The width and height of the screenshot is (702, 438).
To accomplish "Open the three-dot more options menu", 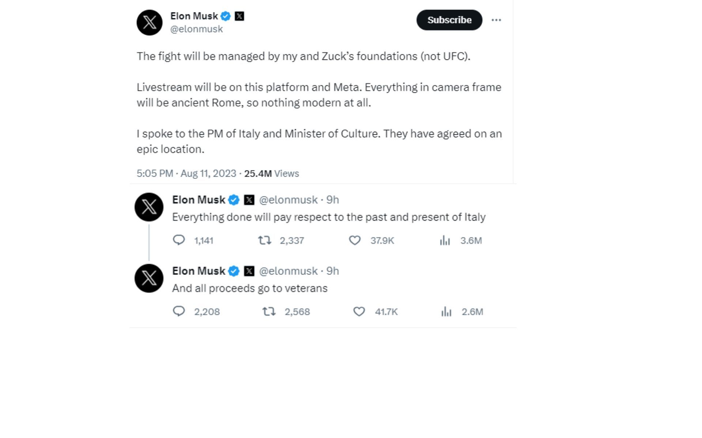I will click(496, 20).
